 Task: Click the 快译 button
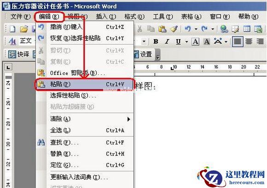19,54
